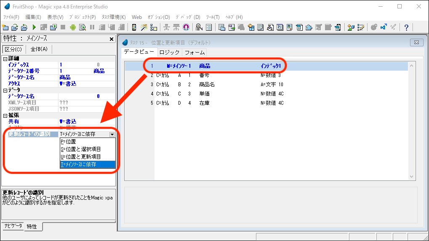Click the new project icon with star
The width and height of the screenshot is (429, 241).
(5, 27)
